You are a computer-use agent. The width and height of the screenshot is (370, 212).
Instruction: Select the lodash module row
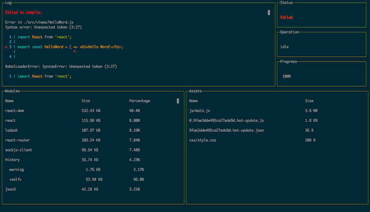[x=91, y=130]
